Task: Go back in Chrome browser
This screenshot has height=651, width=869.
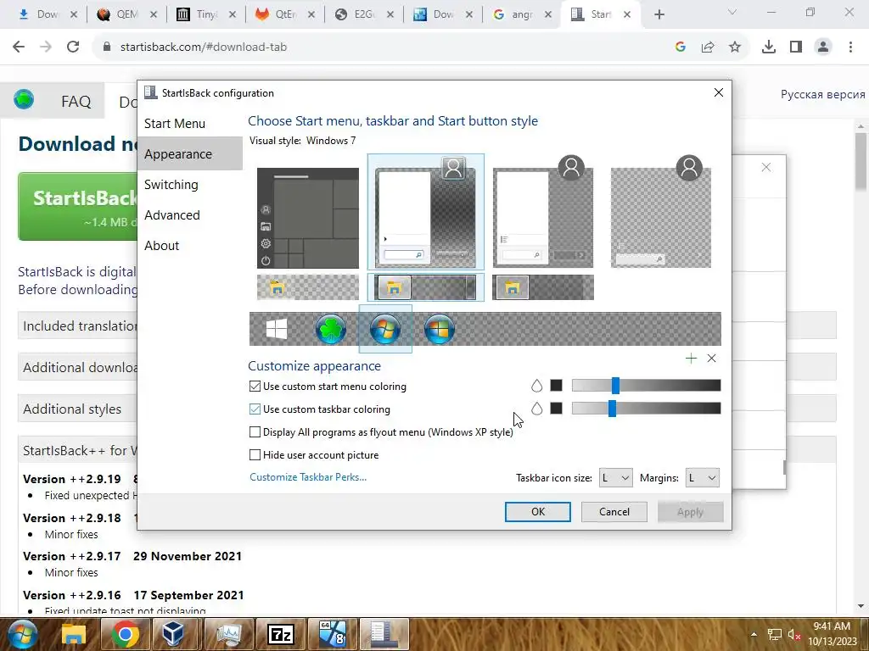Action: 19,47
